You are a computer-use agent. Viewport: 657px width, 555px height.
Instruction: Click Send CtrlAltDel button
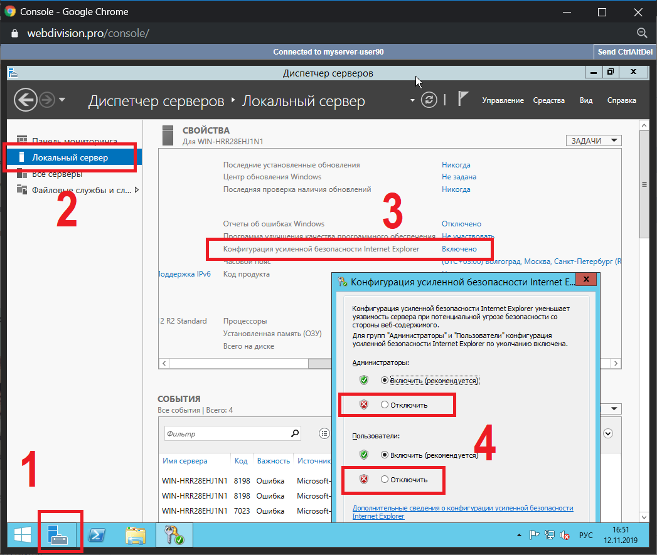click(x=624, y=52)
